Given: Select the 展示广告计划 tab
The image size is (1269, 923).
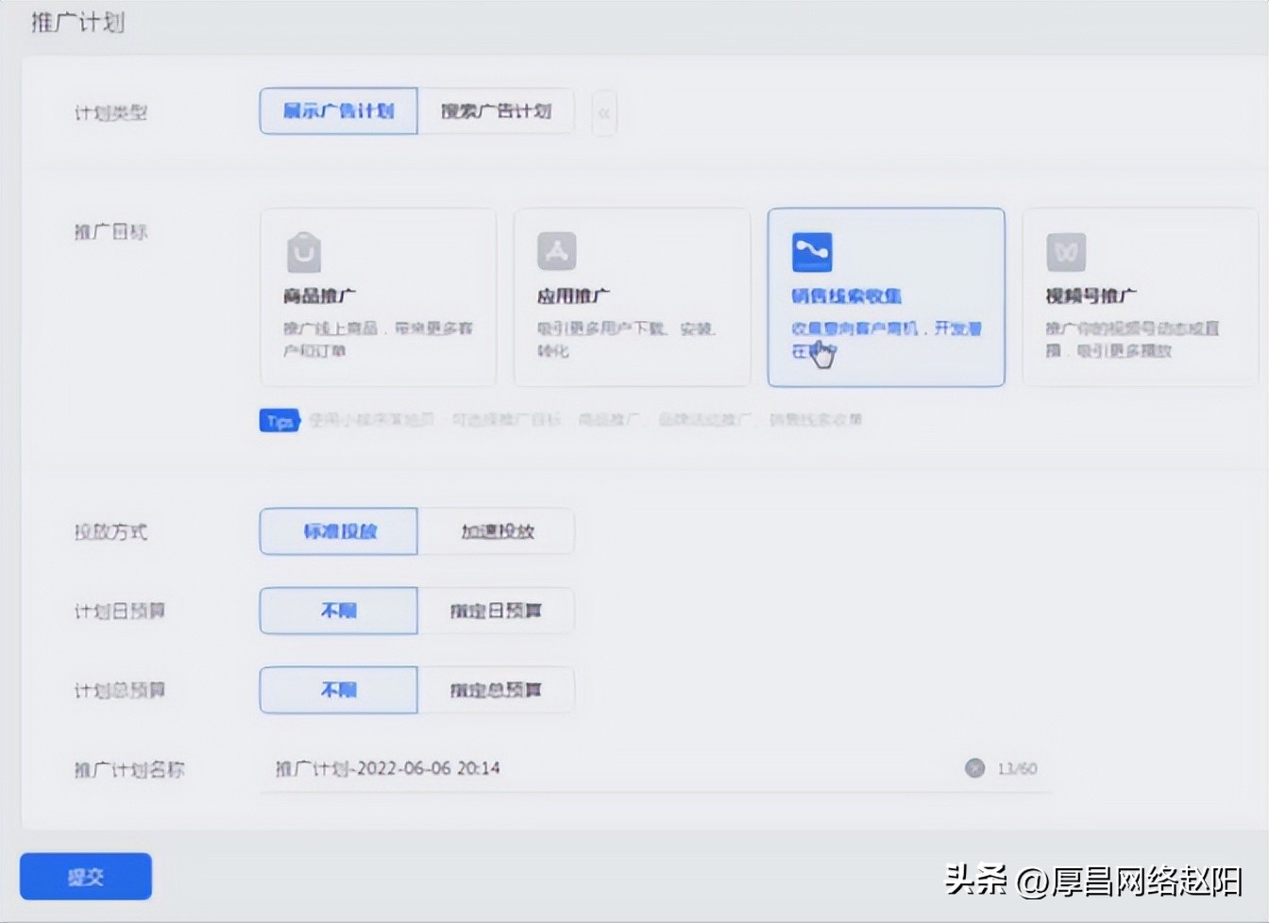Looking at the screenshot, I should tap(338, 111).
